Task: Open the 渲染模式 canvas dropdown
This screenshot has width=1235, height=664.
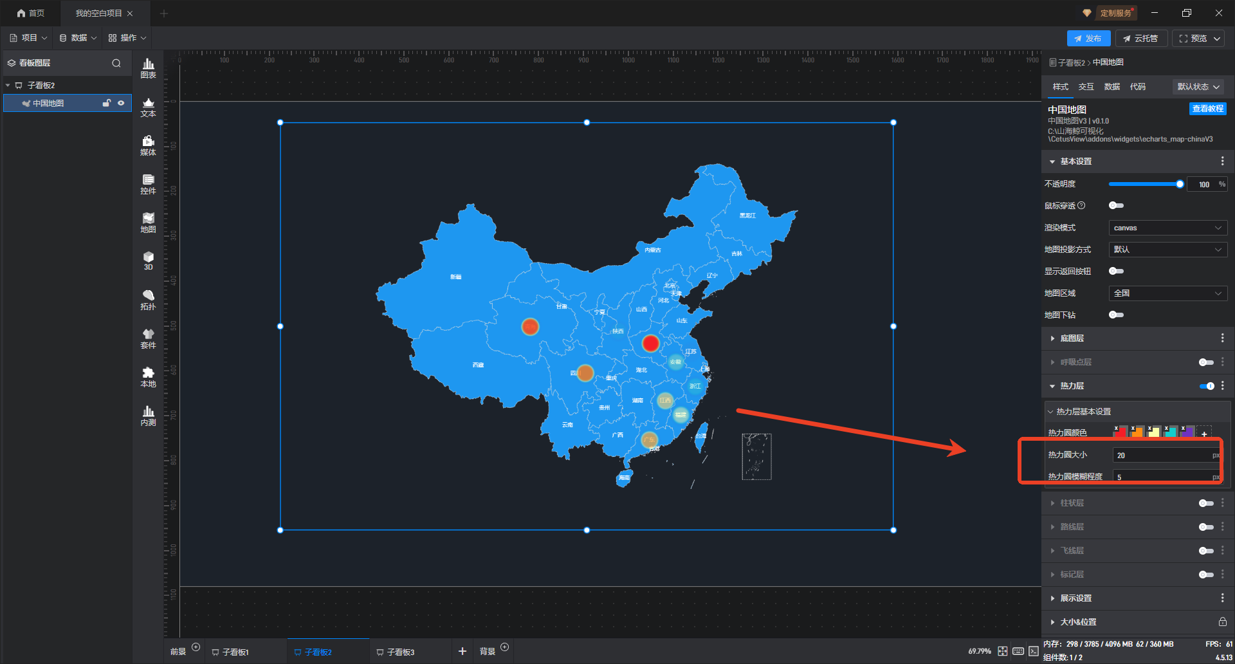Action: click(x=1167, y=228)
